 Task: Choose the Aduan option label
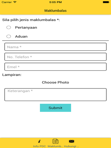[x=21, y=36]
